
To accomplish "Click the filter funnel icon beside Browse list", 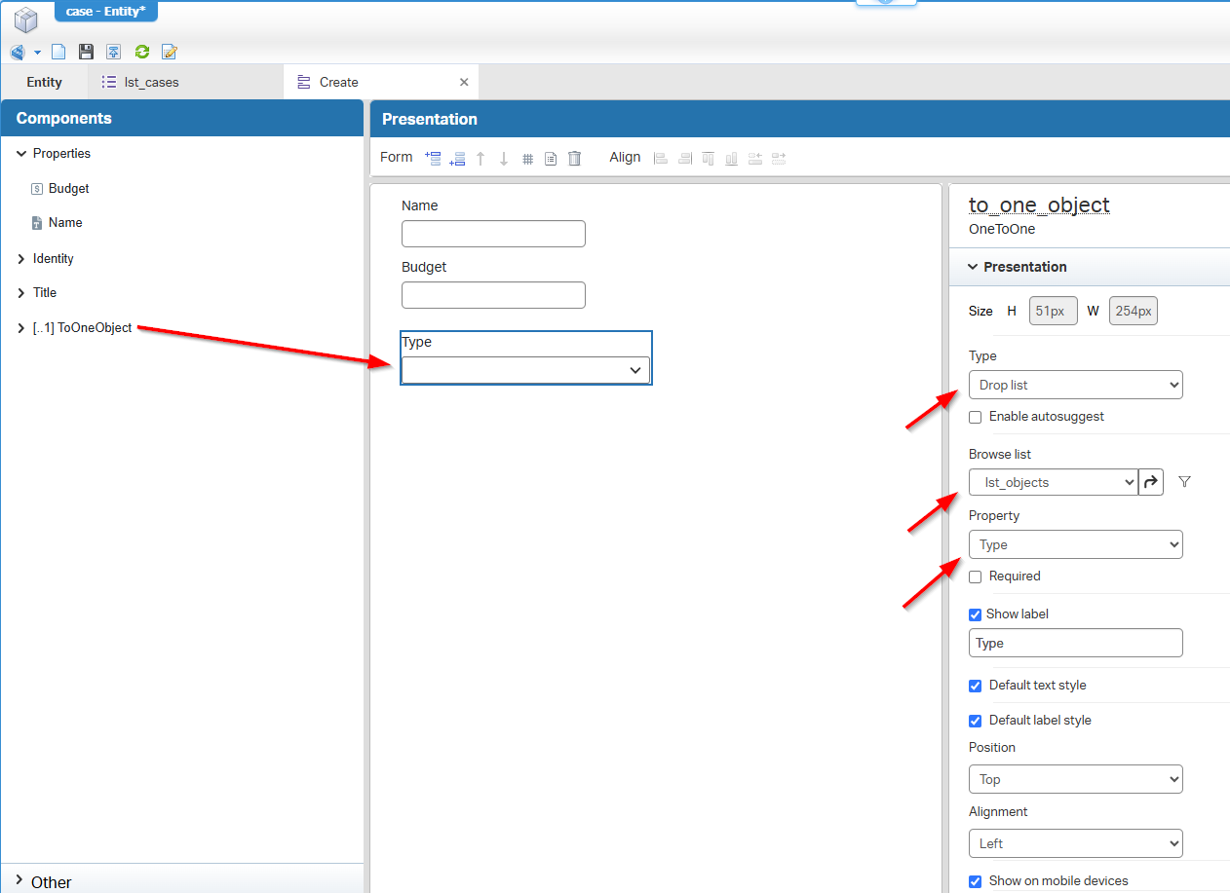I will [1184, 482].
